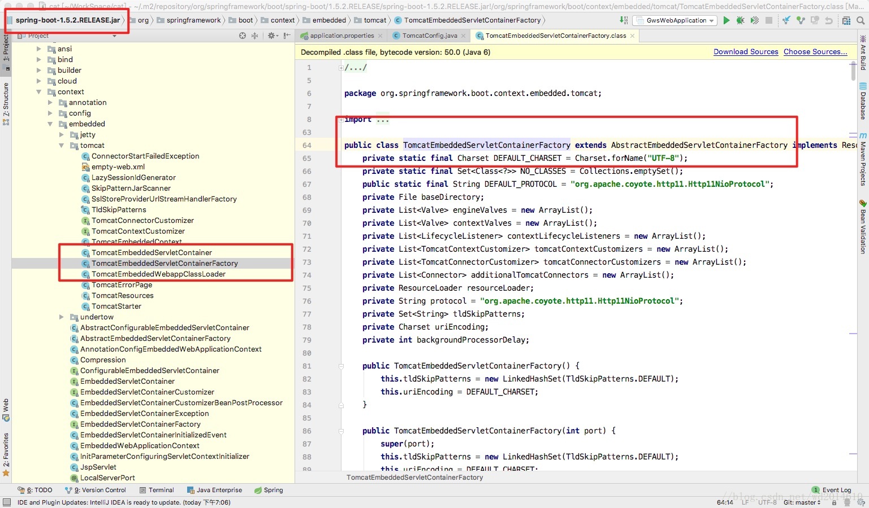
Task: Open Project panel gear settings
Action: coord(273,36)
